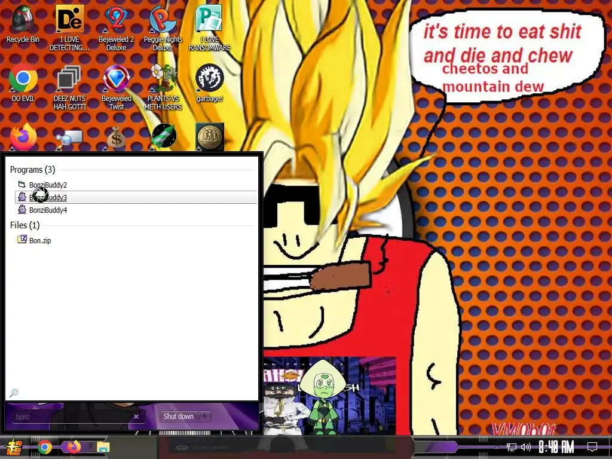Show hidden icons in system tray
Viewport: 612px width, 459px height.
coord(497,447)
